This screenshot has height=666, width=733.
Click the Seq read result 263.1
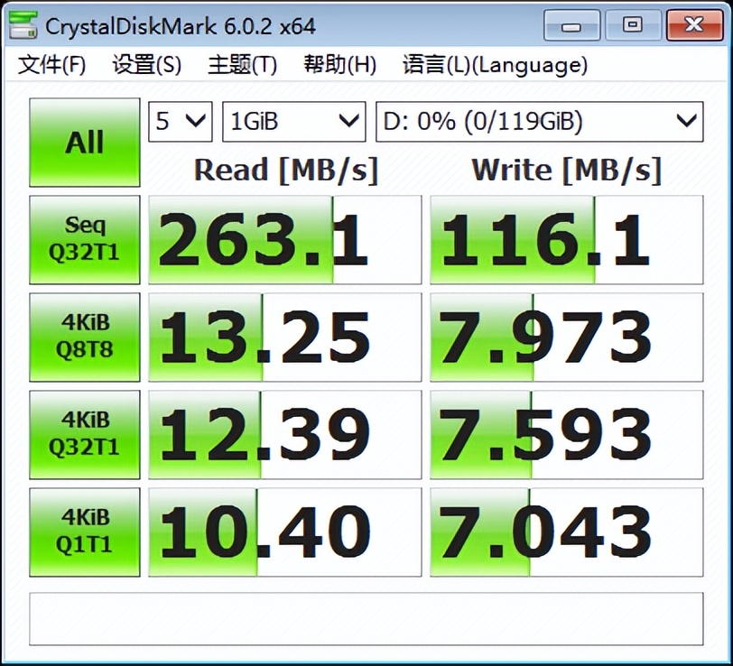(x=284, y=240)
